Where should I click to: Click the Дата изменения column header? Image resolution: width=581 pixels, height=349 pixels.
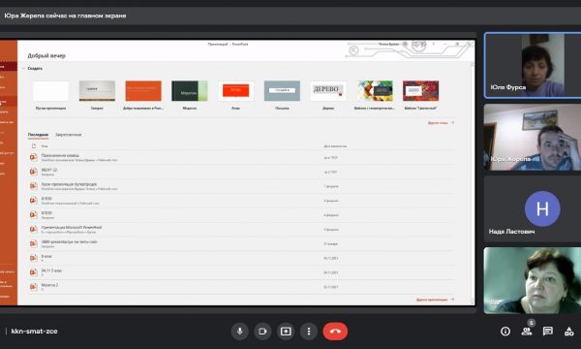pos(335,146)
